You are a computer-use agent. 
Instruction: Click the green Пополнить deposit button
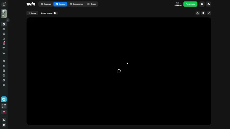[x=190, y=4]
